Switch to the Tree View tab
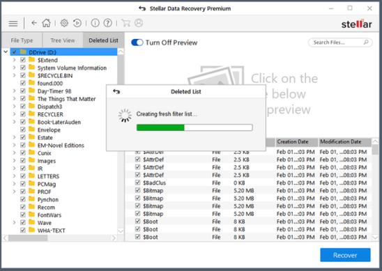The width and height of the screenshot is (382, 271). click(x=63, y=40)
